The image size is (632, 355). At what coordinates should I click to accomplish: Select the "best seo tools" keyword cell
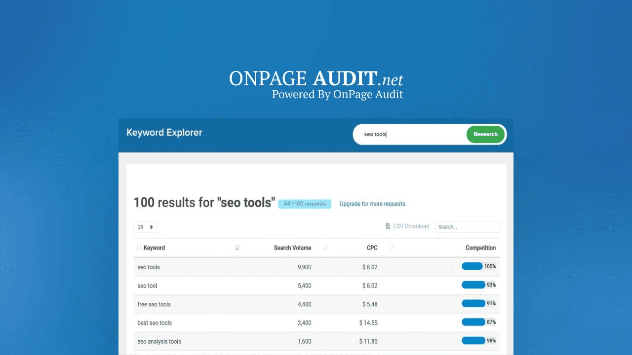[x=155, y=323]
